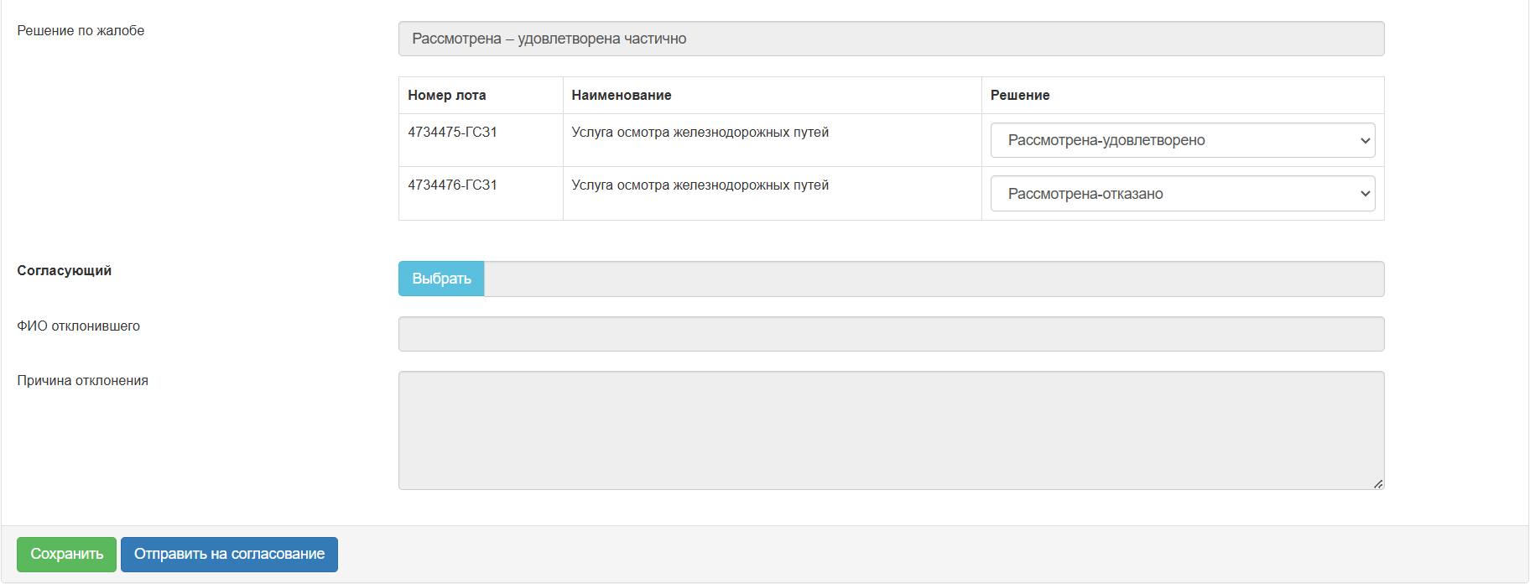Click service name in row 4734476-ГС31

(x=700, y=185)
